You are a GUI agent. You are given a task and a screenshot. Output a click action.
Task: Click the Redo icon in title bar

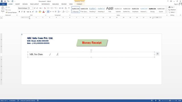tap(13, 1)
